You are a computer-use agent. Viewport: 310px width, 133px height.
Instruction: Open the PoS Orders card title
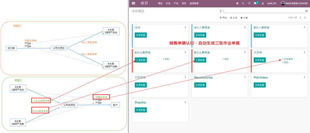(x=261, y=77)
